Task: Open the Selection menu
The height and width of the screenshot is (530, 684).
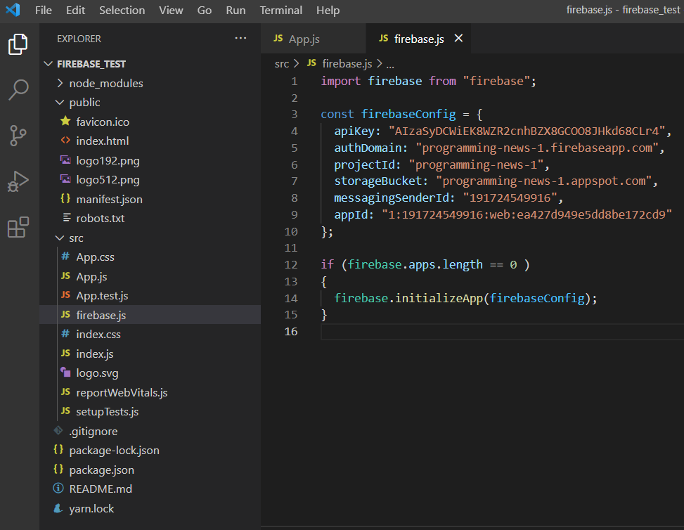Action: click(x=122, y=10)
